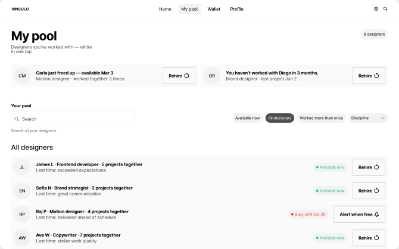Click the All designers section heading
Image resolution: width=399 pixels, height=249 pixels.
[32, 147]
